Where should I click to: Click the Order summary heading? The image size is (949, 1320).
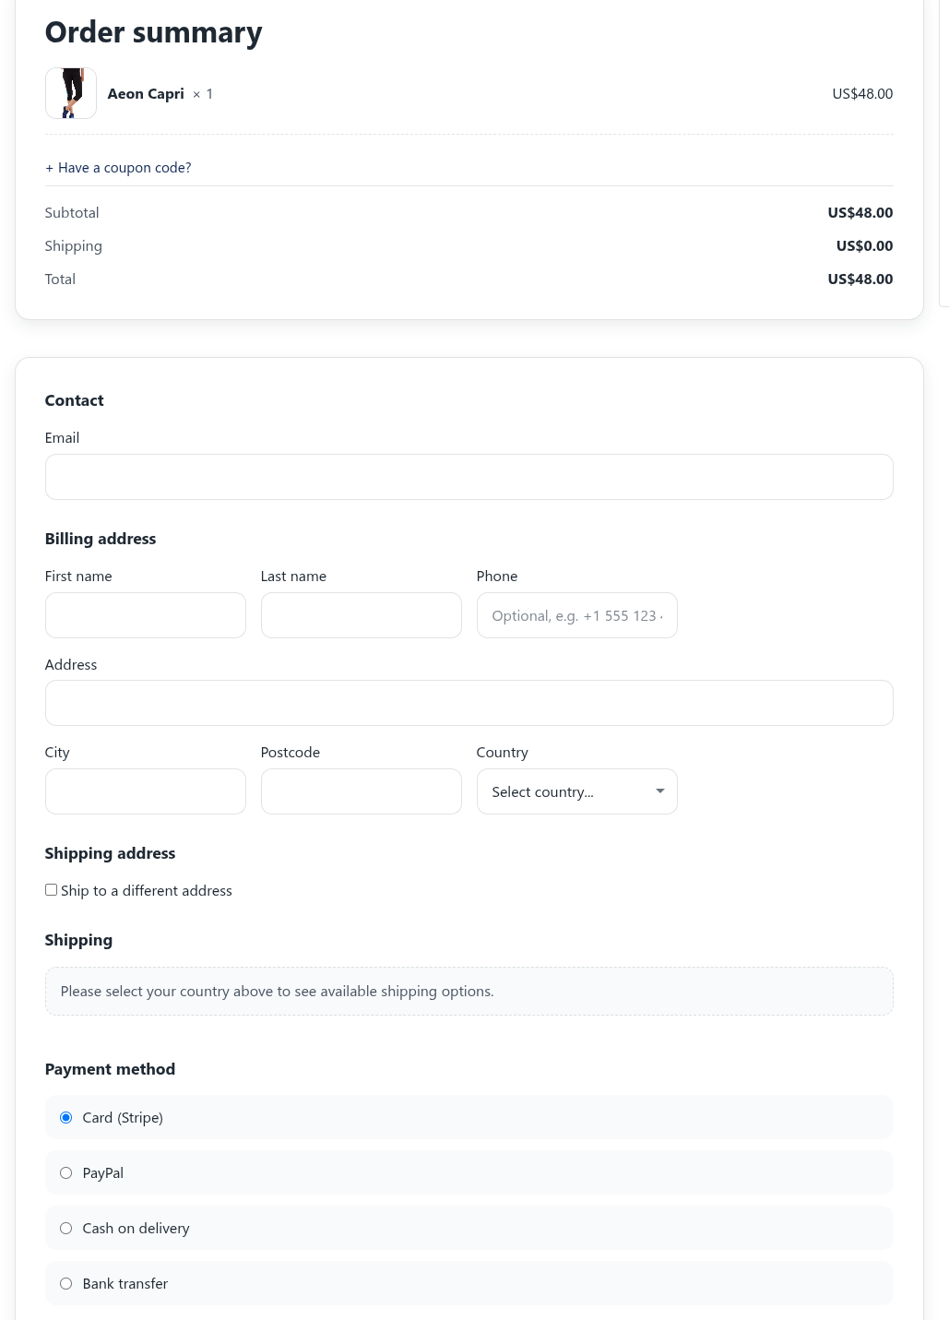(x=153, y=32)
